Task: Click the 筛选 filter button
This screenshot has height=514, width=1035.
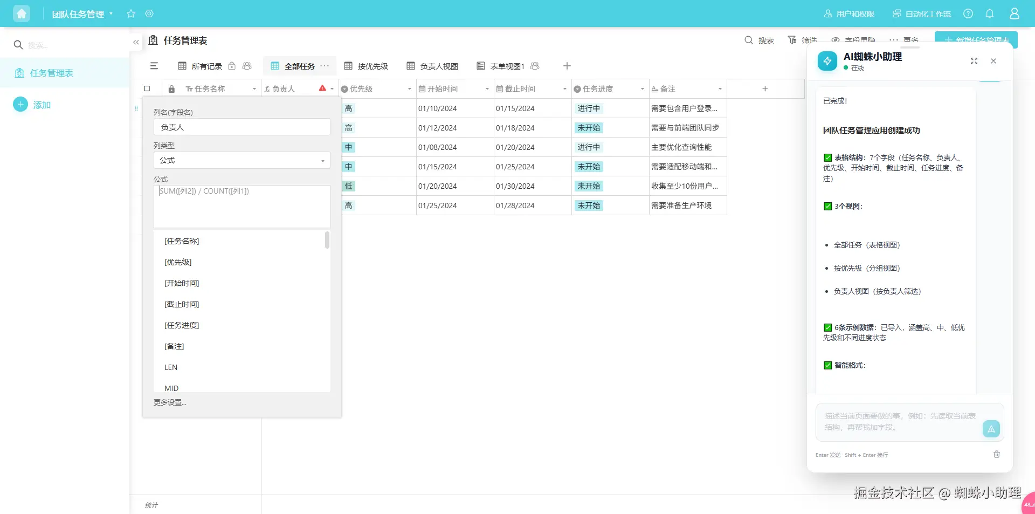Action: pyautogui.click(x=802, y=40)
